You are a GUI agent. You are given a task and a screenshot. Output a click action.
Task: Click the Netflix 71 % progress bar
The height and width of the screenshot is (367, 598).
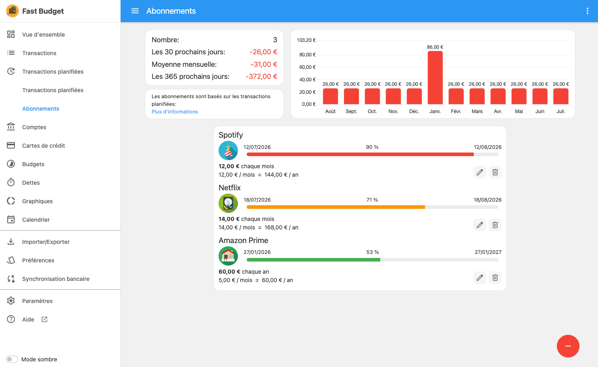click(x=372, y=207)
